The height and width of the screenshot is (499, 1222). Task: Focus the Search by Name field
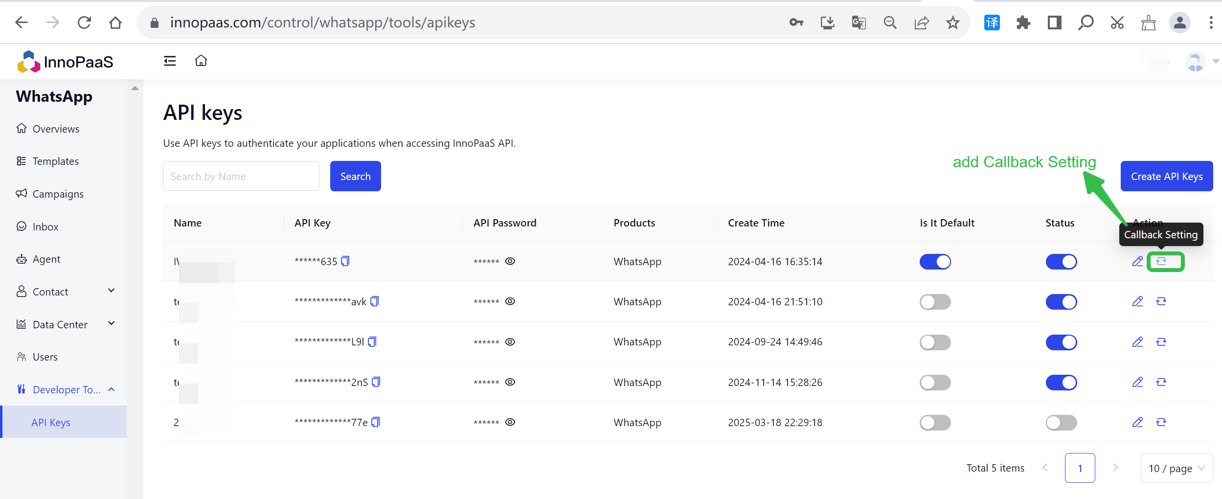coord(241,176)
